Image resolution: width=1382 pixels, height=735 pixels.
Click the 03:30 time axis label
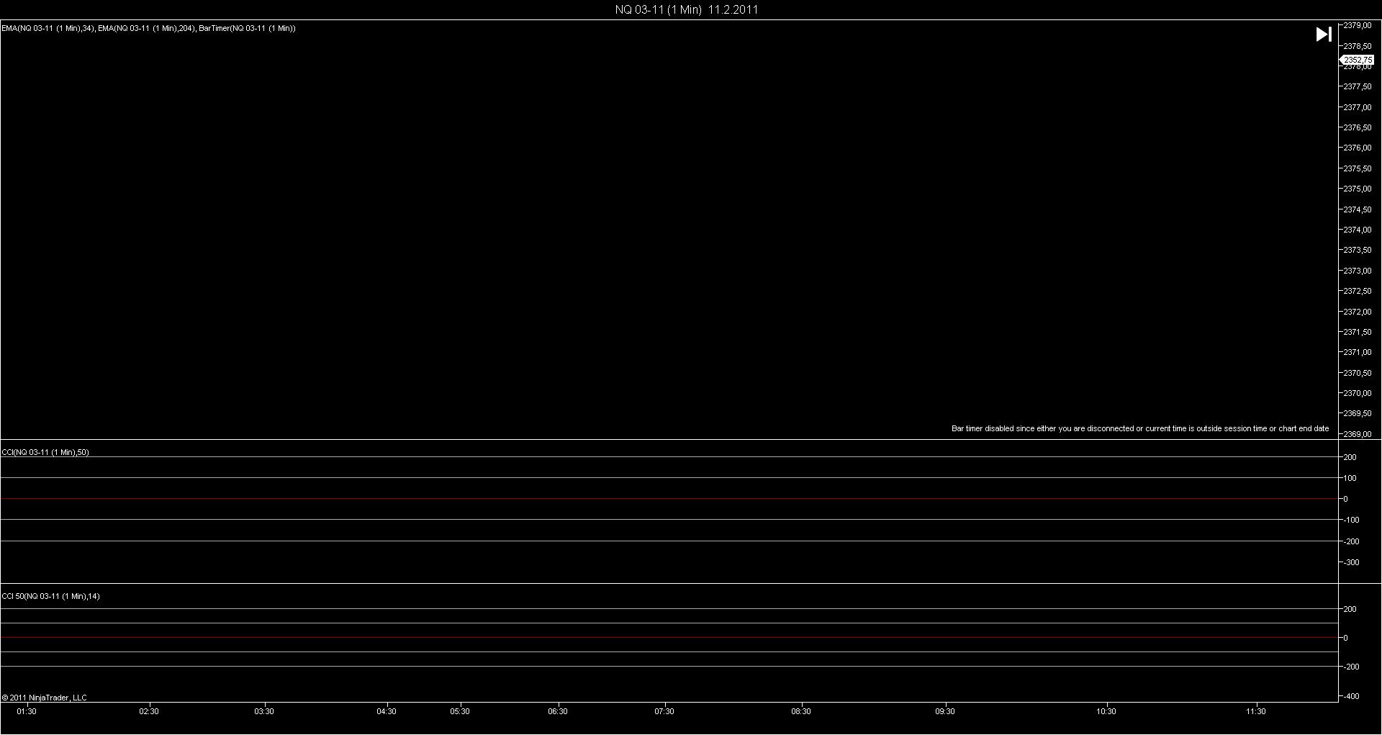(x=264, y=711)
